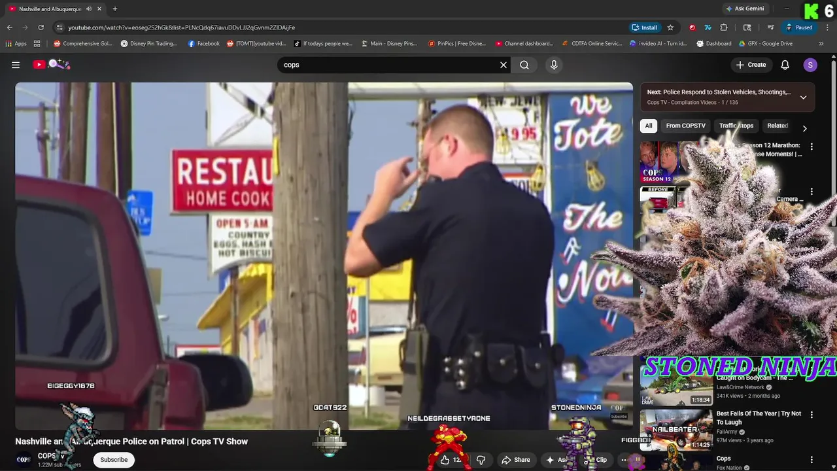The height and width of the screenshot is (471, 837).
Task: Click Ask Gemini button
Action: [x=744, y=9]
